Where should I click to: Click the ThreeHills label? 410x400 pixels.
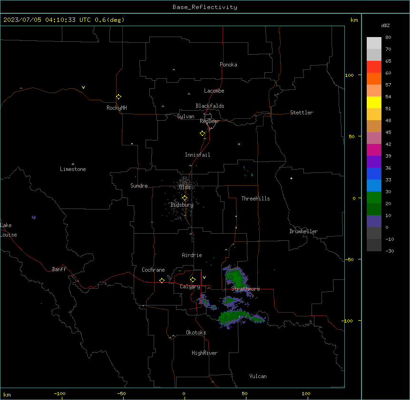point(255,199)
